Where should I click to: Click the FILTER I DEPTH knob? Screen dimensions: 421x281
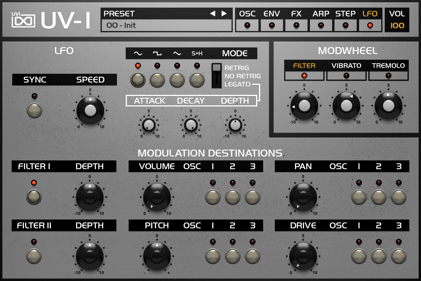point(90,197)
